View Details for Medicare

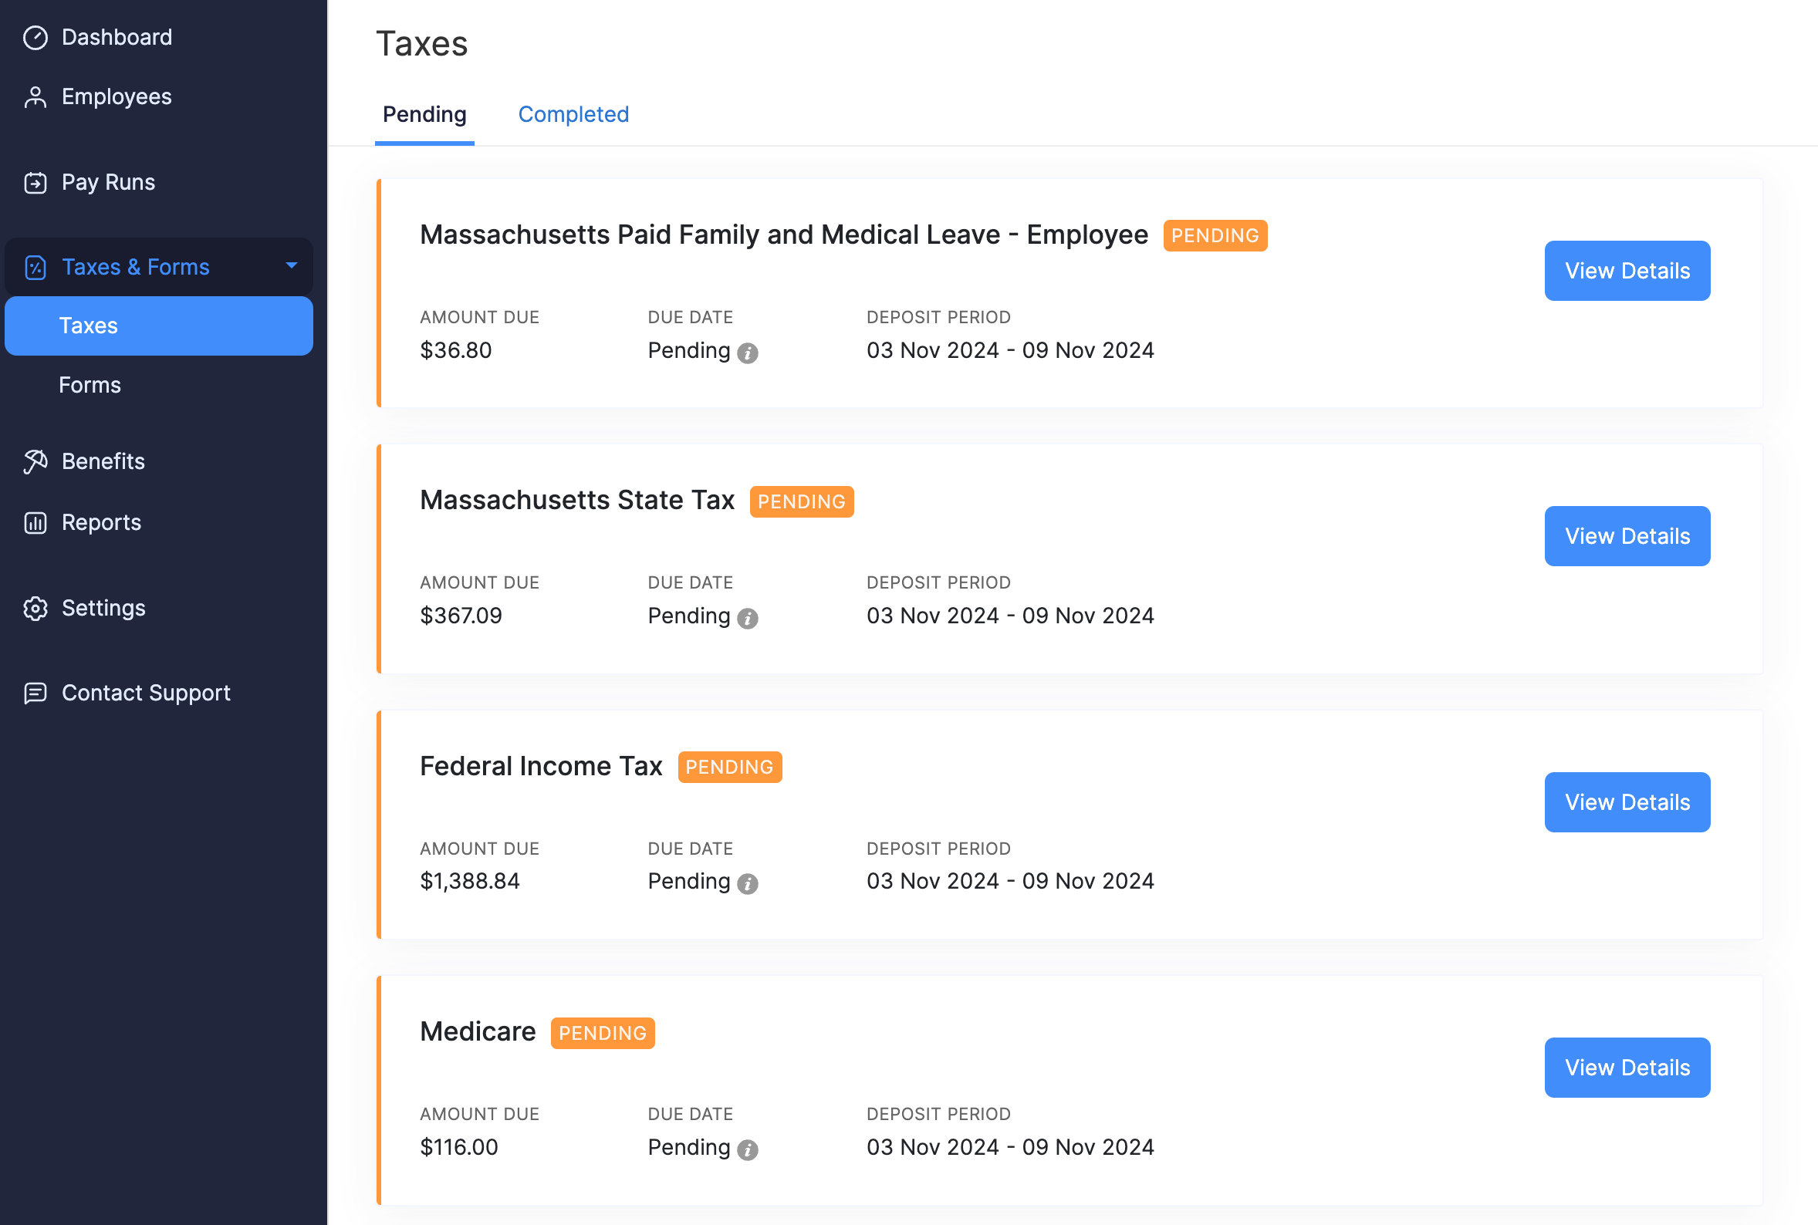point(1627,1067)
